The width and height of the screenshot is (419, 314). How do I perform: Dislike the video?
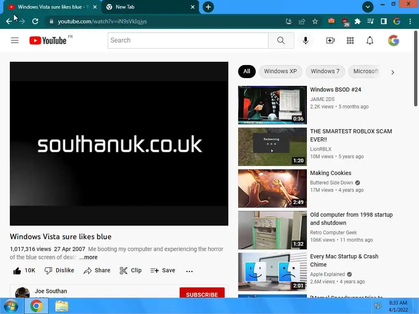point(59,271)
